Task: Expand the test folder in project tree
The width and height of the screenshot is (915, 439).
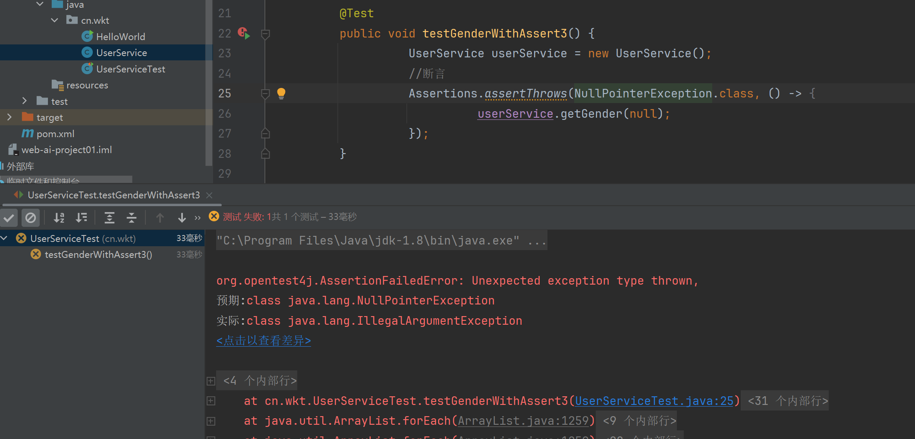Action: [x=25, y=101]
